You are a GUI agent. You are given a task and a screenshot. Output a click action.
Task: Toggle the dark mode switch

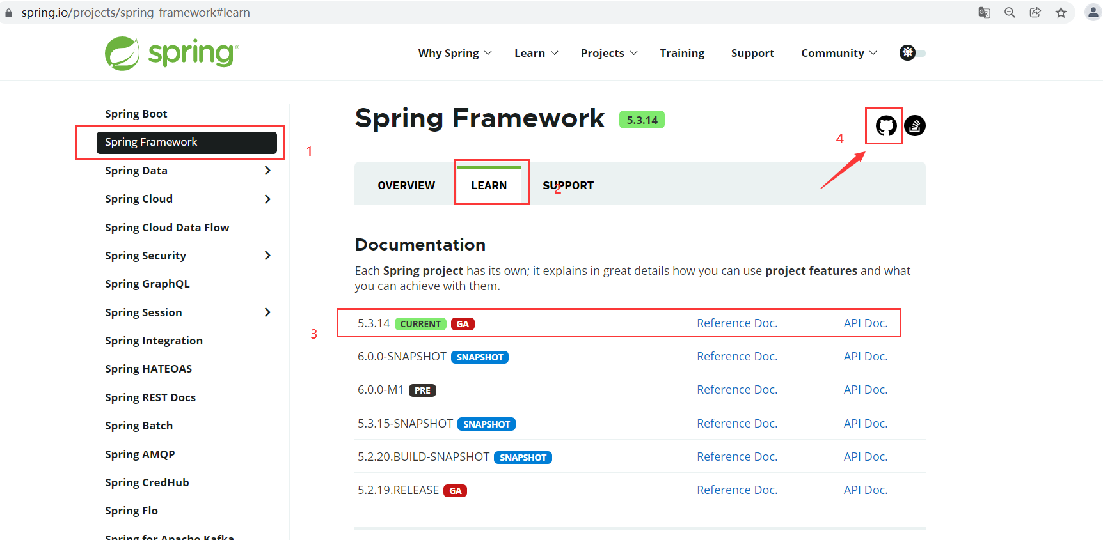912,53
